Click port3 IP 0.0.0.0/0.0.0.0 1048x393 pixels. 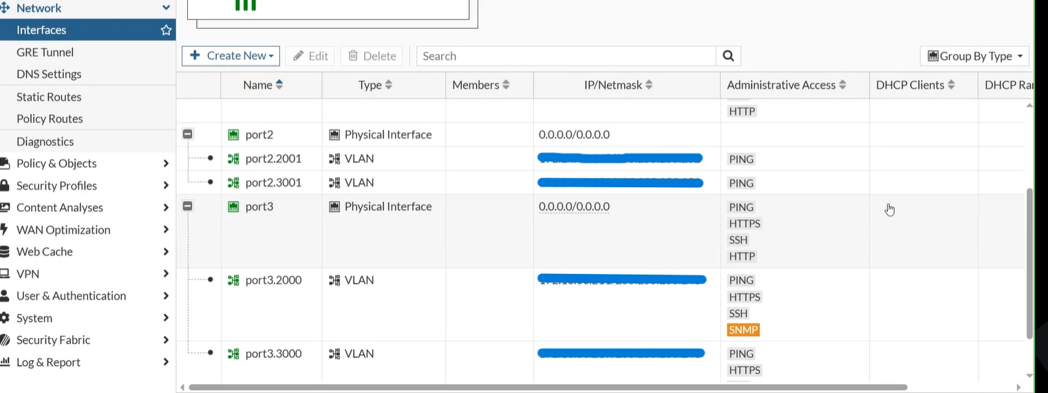click(x=574, y=206)
